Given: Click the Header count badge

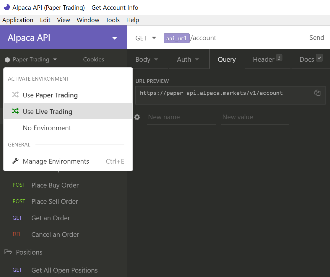Looking at the screenshot, I should pos(279,58).
